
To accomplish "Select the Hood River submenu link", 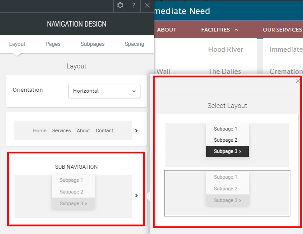I will 225,49.
